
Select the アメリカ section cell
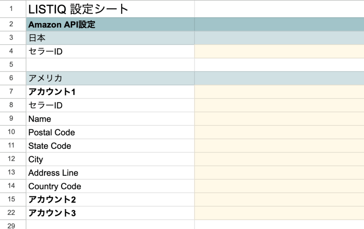[x=110, y=78]
